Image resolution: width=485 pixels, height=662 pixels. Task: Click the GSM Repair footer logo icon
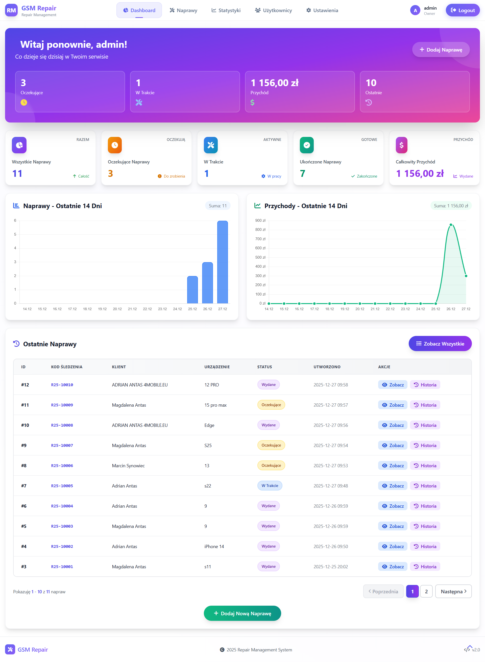(10, 649)
